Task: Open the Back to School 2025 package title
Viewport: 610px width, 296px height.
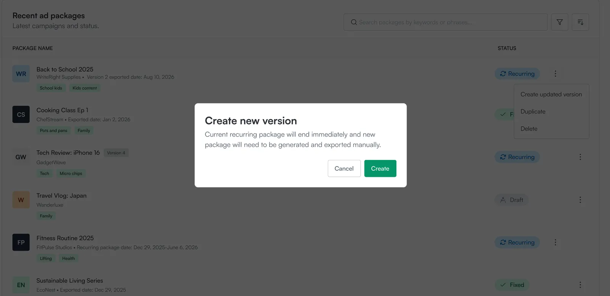Action: [x=65, y=69]
